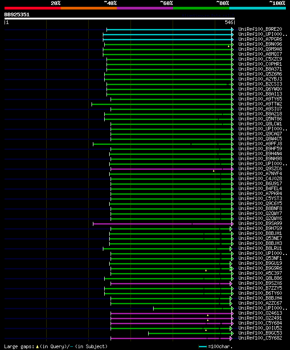Viewport: 290px width, 350px height.
Task: Open hit UniRef100_Q9M9A8
Action: [260, 49]
